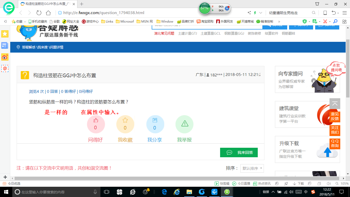Reload the page with the refresh icon
This screenshot has height=197, width=350.
(x=39, y=13)
